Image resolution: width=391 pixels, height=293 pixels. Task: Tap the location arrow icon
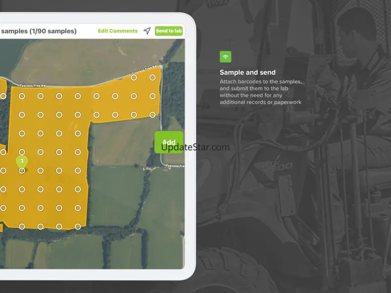(x=147, y=31)
